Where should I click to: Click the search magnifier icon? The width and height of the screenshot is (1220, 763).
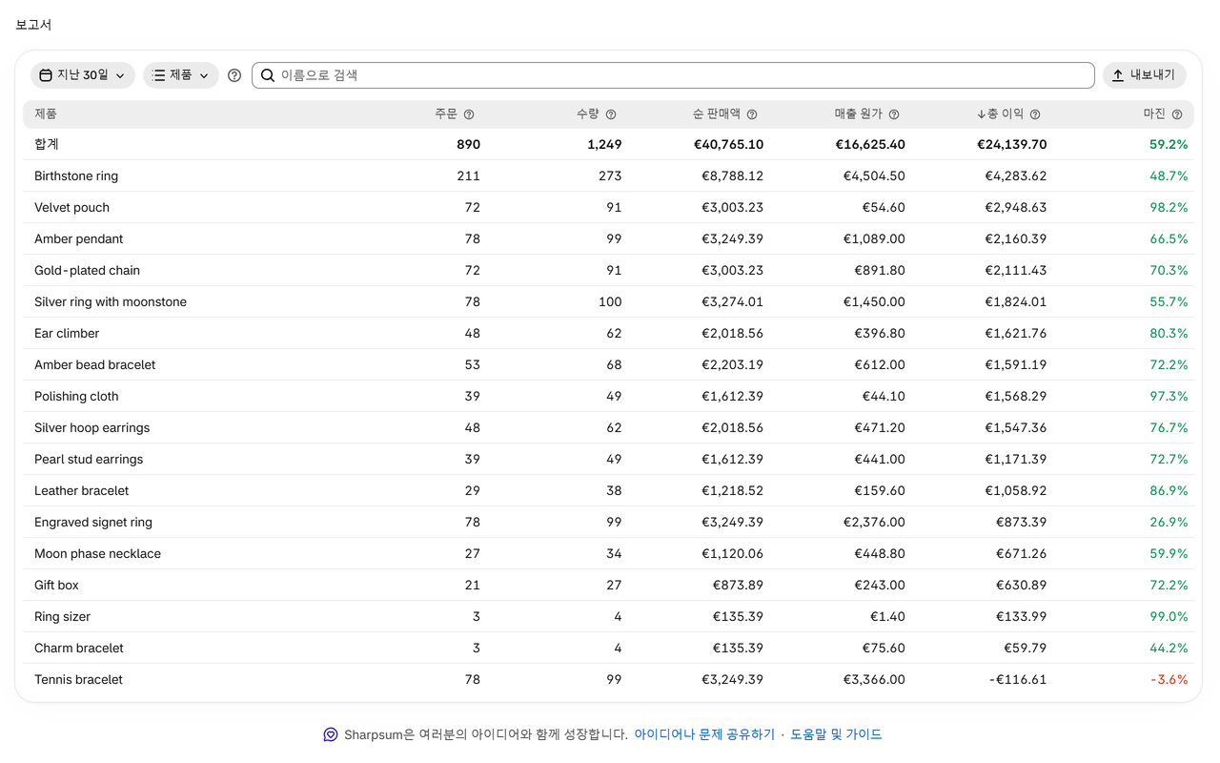[268, 75]
